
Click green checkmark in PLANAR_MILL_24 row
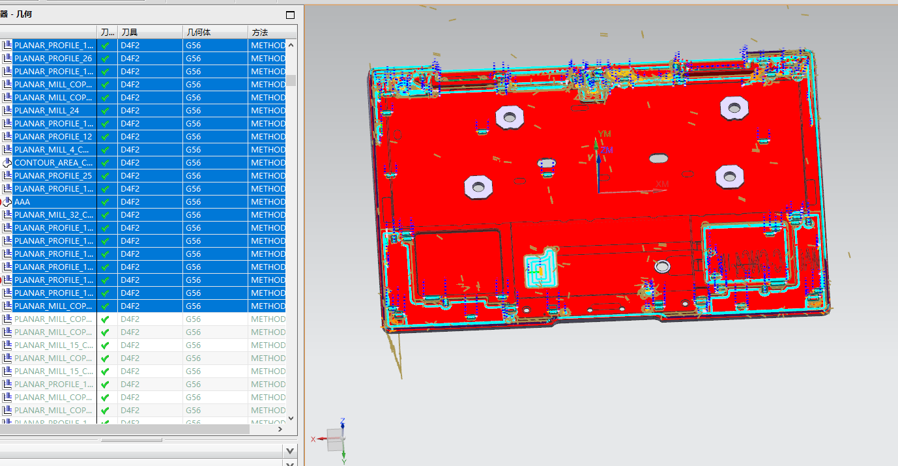(105, 111)
